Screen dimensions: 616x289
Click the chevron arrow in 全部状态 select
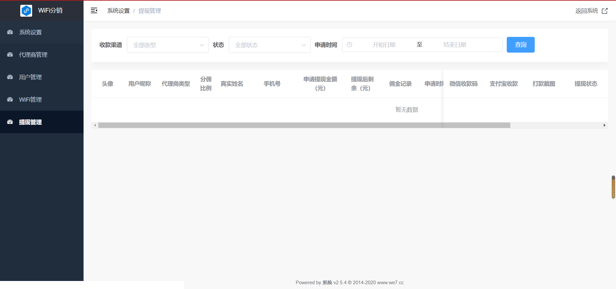pyautogui.click(x=303, y=45)
